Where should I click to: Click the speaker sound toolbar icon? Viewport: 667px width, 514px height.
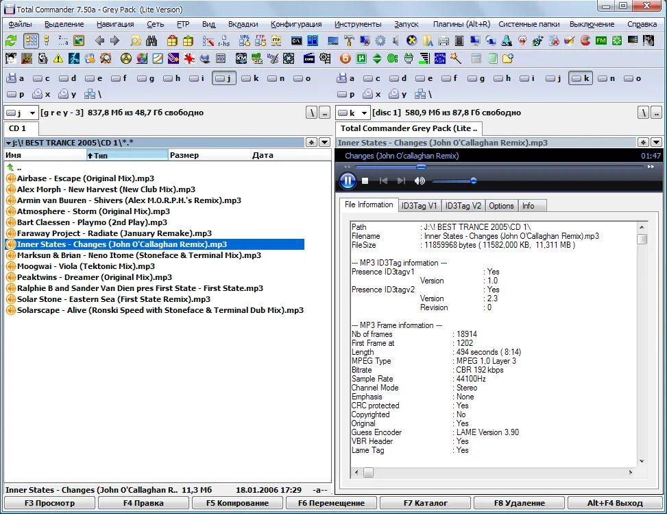[396, 41]
